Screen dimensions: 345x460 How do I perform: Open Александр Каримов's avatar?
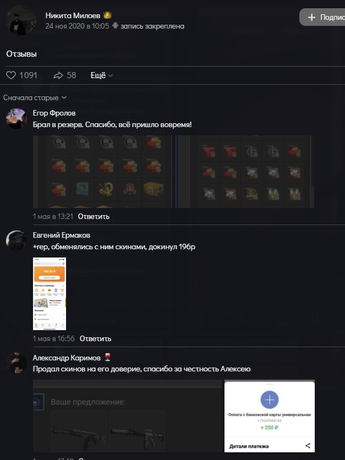17,363
